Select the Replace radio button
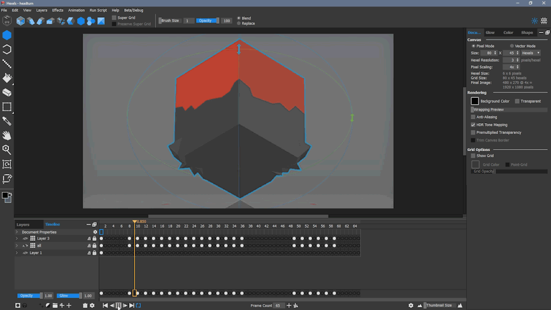 [239, 24]
